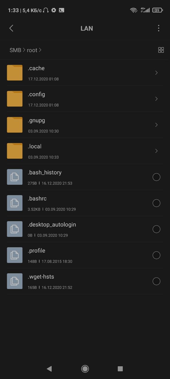Open the .wget-hsts file name
Image resolution: width=170 pixels, height=379 pixels.
41,277
